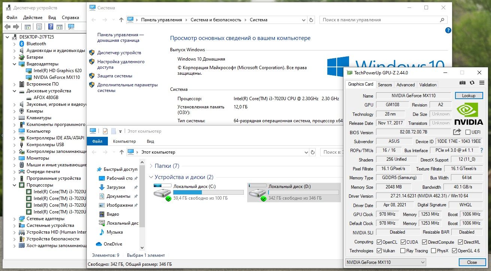Click Lookup button in GPU-Z
Viewport: 491px width, 271px height.
(469, 96)
